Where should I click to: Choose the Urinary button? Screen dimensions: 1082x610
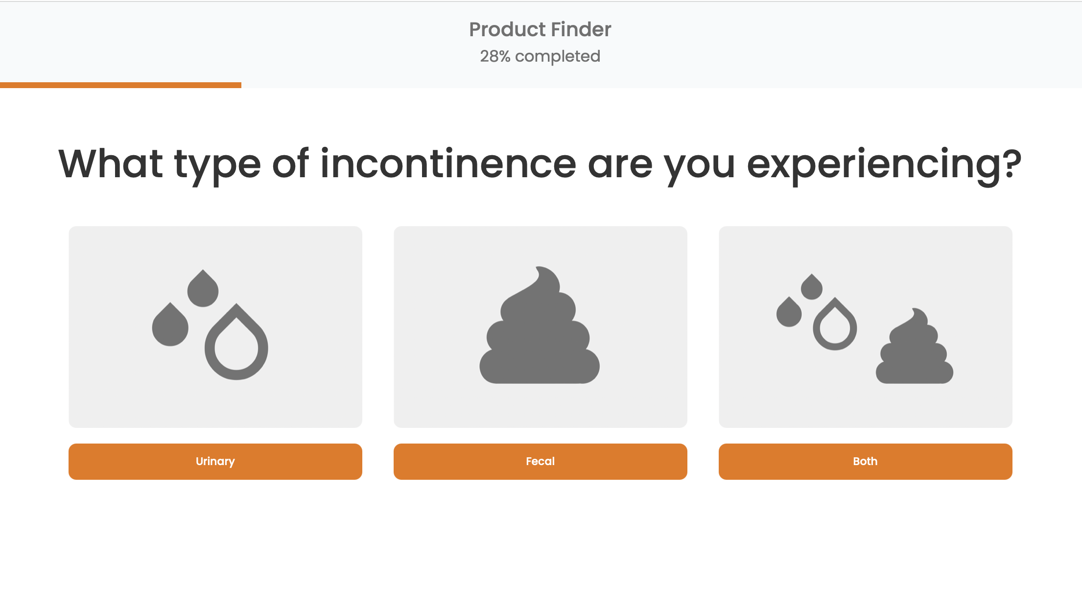click(215, 461)
